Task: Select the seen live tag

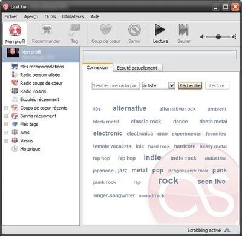Action: pos(211,182)
